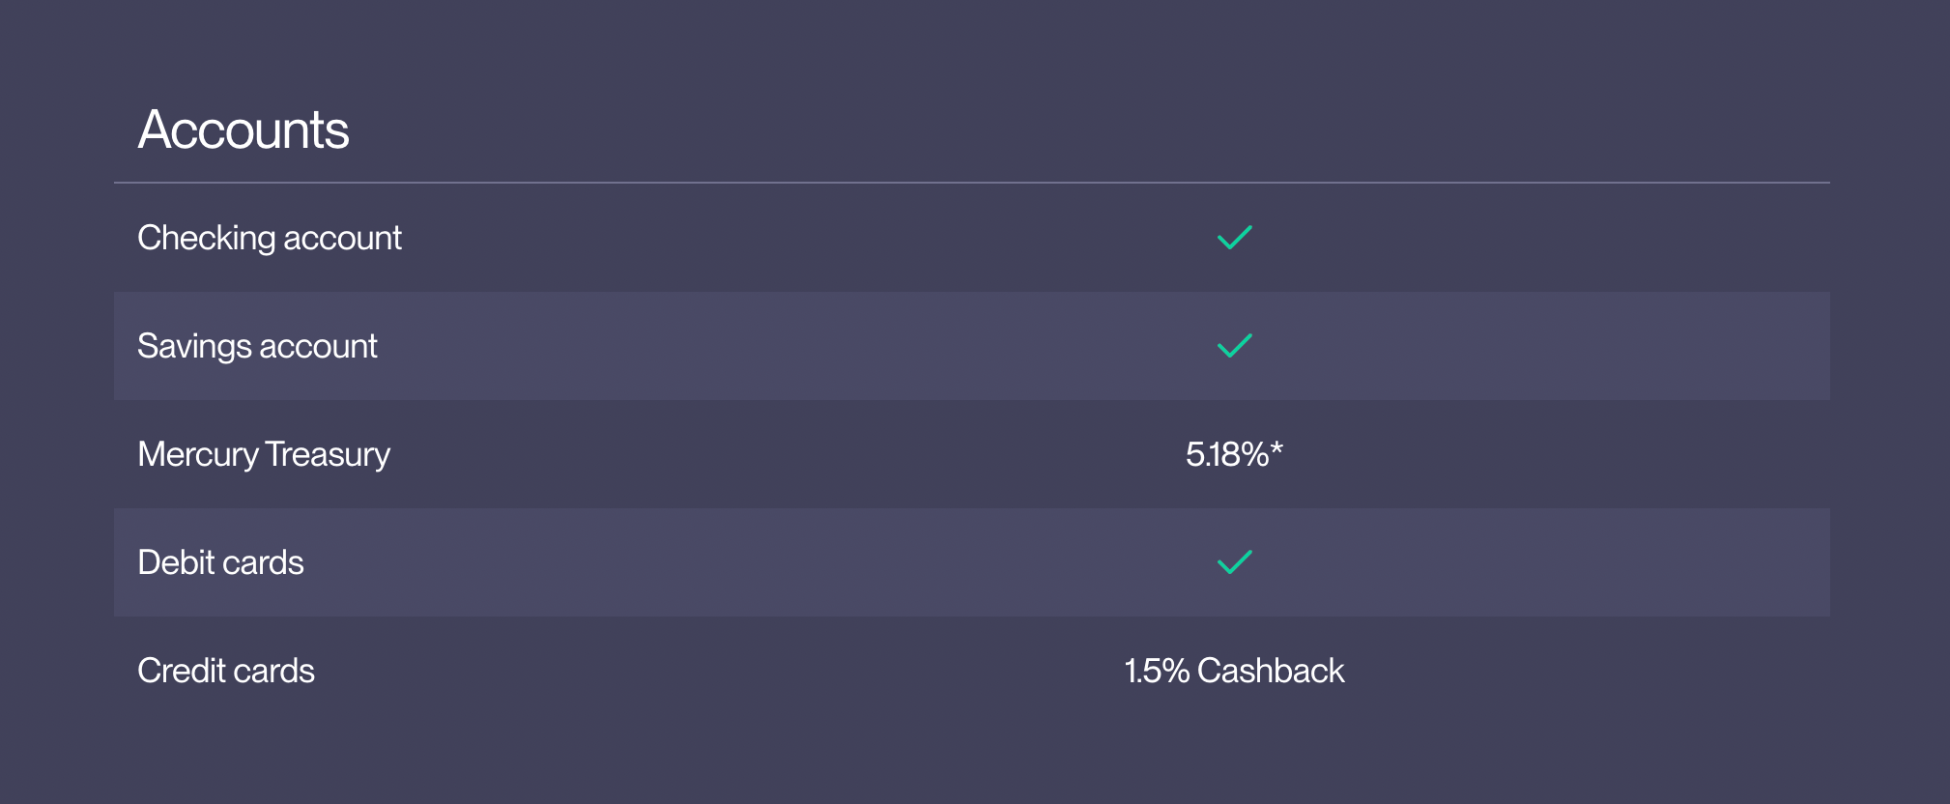Viewport: 1950px width, 804px height.
Task: Click the Accounts section heading
Action: (244, 129)
